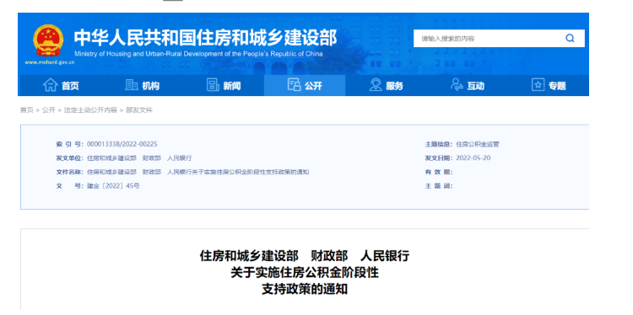Click the 索引号 label
Viewport: 633px width, 315px height.
coord(70,144)
